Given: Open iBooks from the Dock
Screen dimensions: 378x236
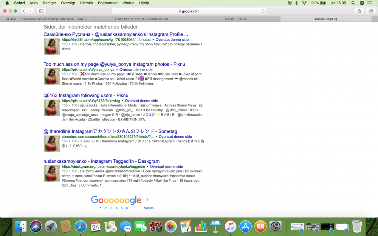Looking at the screenshot, I should tap(260, 227).
